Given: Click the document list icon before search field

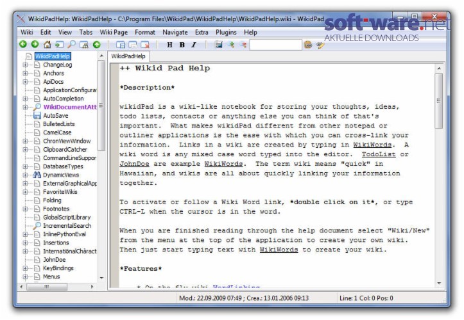Looking at the screenshot, I should click(x=219, y=45).
